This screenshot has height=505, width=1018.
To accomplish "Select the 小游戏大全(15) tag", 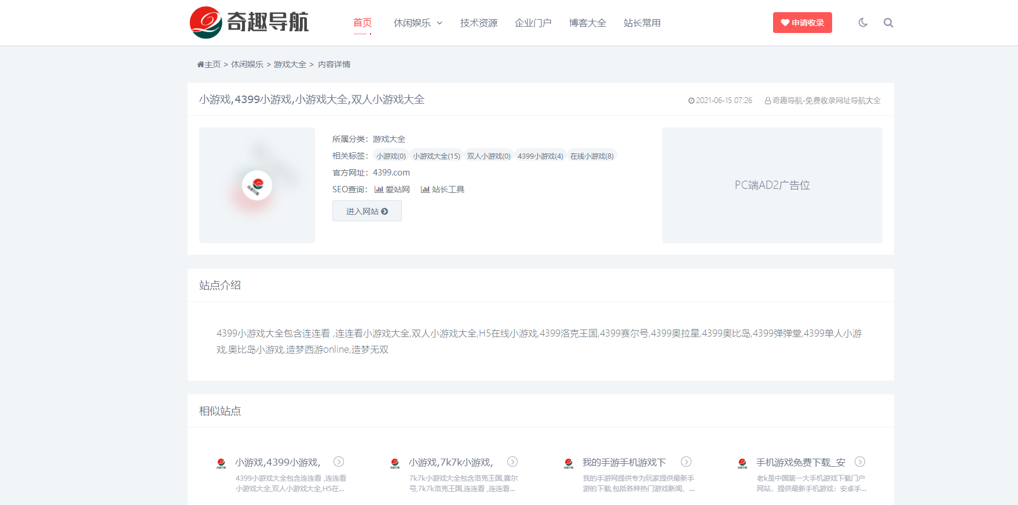I will [437, 156].
